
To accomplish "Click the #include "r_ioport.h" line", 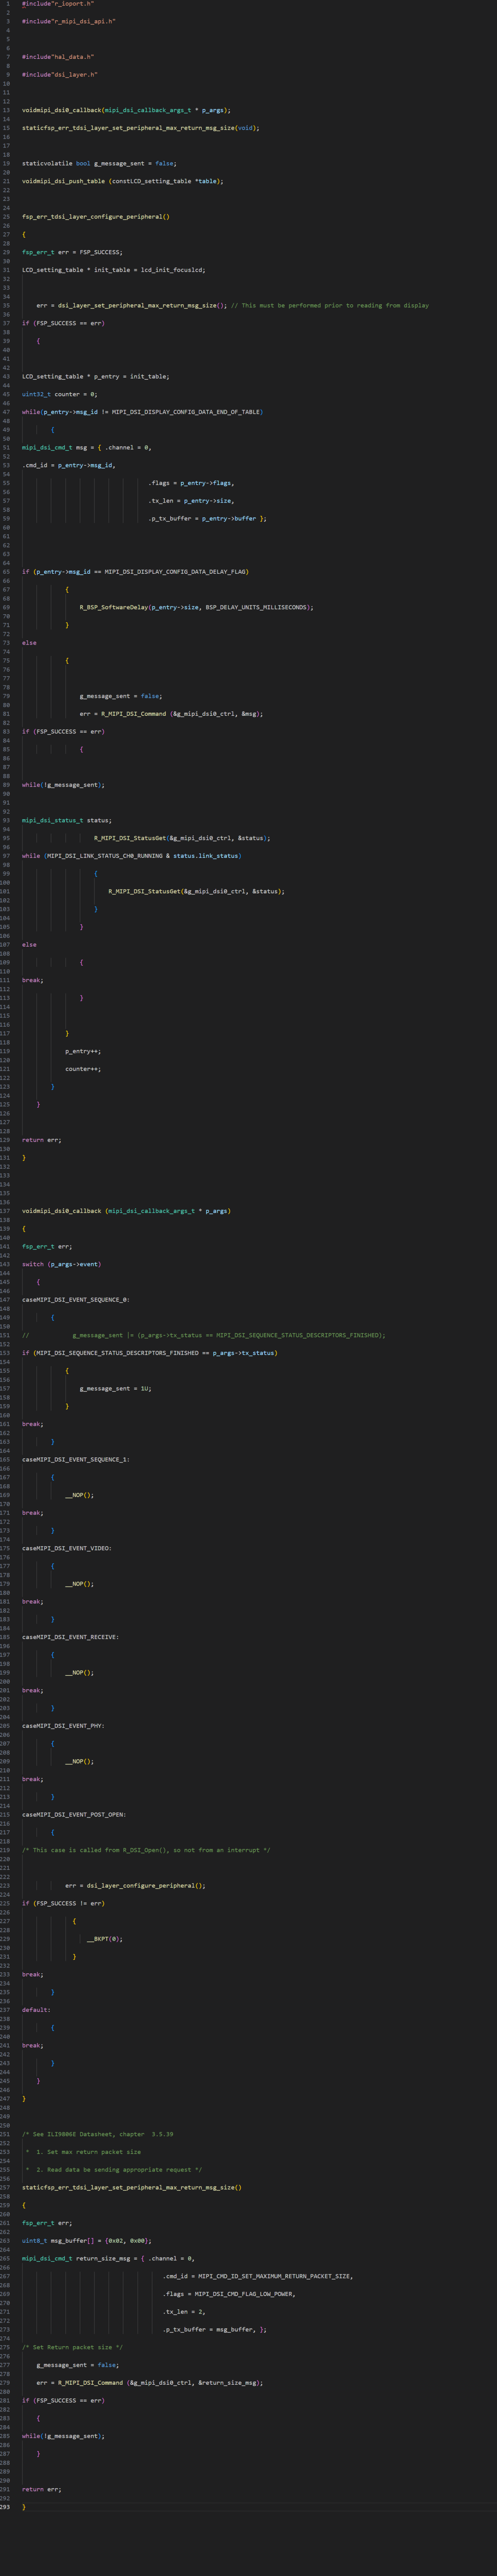I will click(58, 4).
